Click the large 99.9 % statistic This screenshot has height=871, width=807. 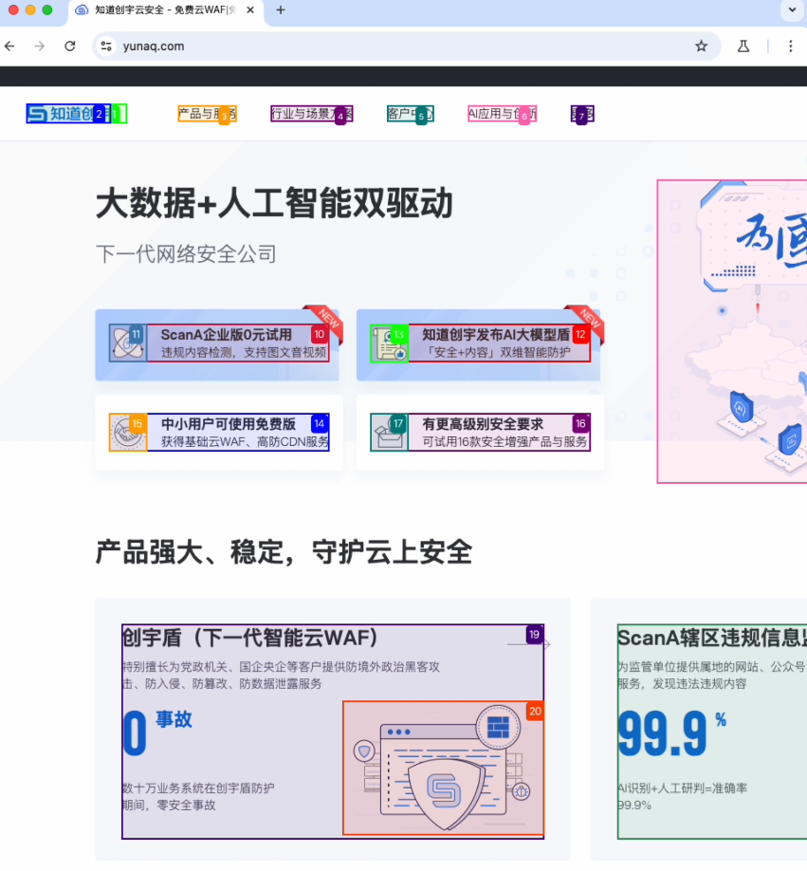[x=672, y=733]
